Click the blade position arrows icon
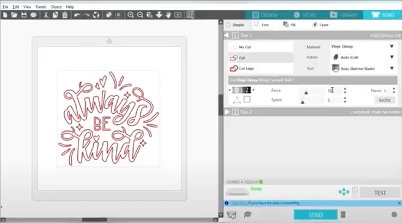The height and width of the screenshot is (223, 402). tap(344, 192)
